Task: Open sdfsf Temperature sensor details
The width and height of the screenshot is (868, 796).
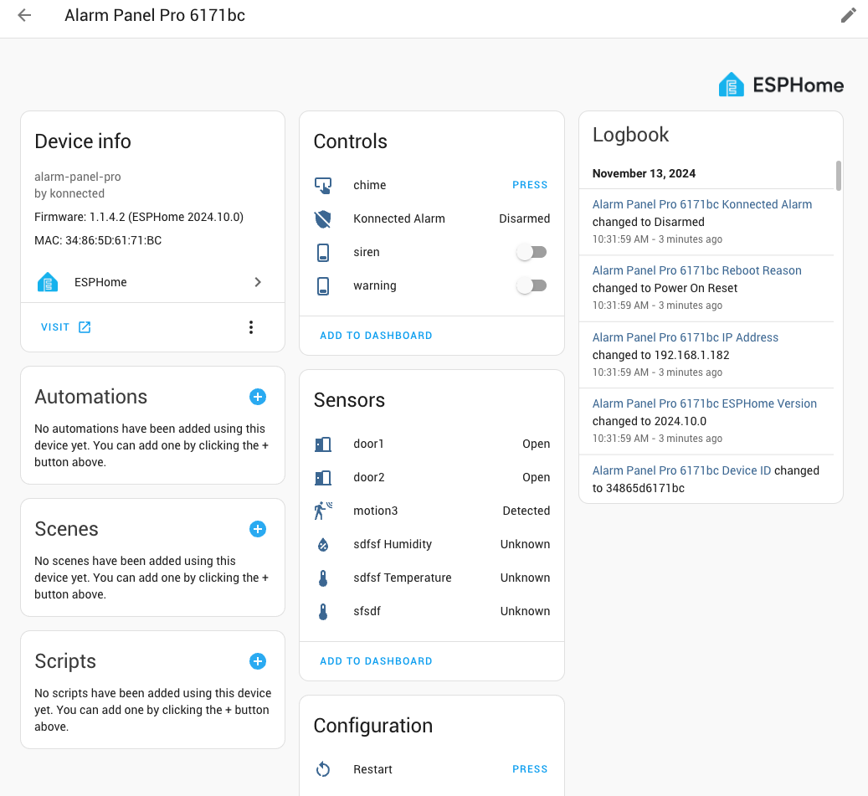Action: click(402, 578)
